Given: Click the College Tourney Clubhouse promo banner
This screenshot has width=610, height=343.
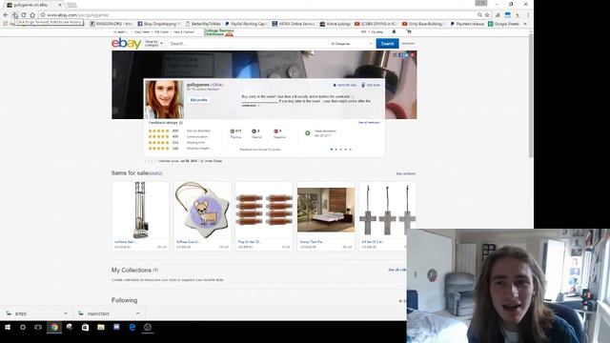Looking at the screenshot, I should point(219,32).
